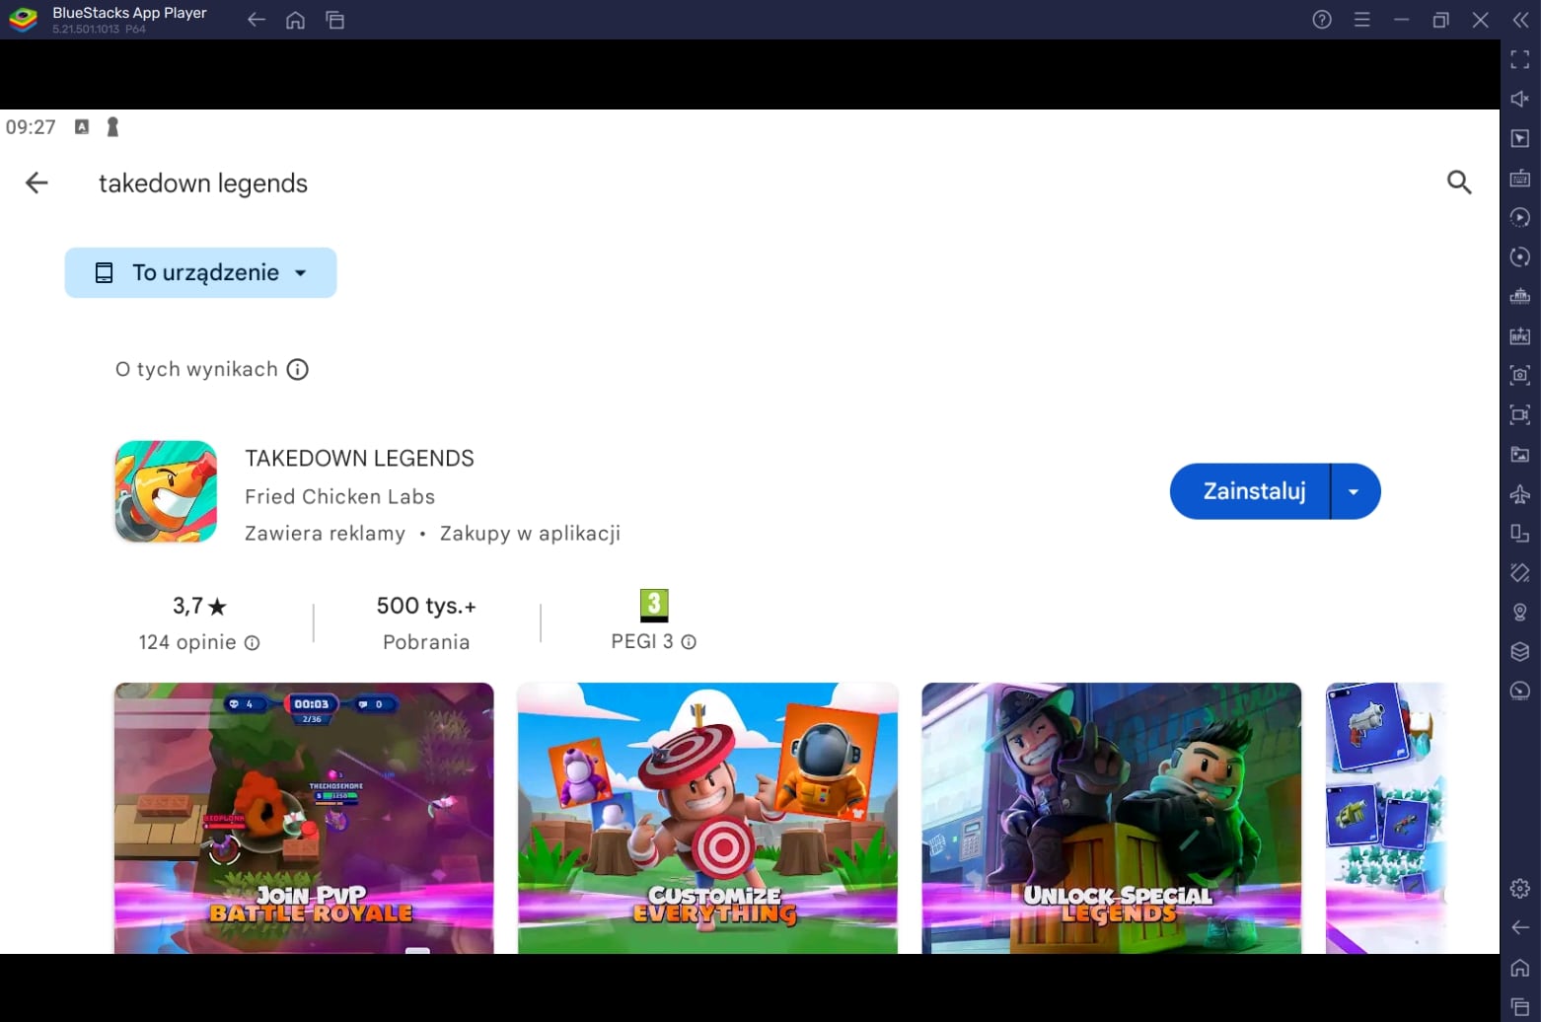Click the Play Store search magnifier
This screenshot has height=1022, width=1541.
[1459, 182]
